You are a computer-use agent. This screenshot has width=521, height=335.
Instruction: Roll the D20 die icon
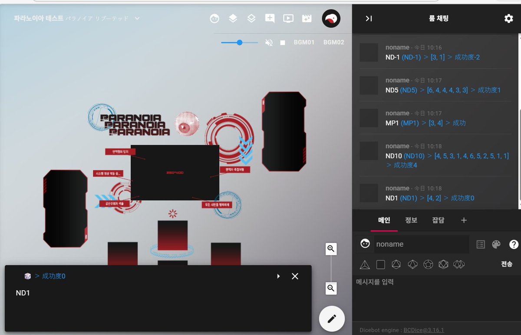coord(443,264)
